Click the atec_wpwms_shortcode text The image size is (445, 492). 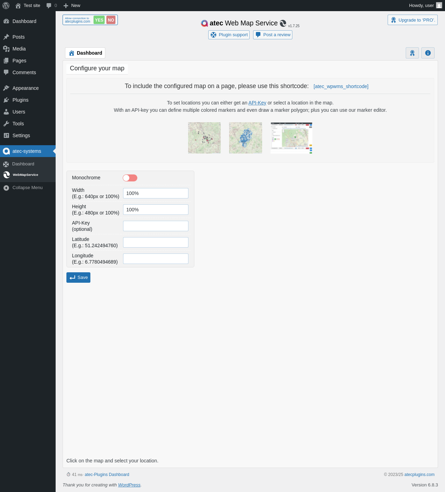(341, 86)
